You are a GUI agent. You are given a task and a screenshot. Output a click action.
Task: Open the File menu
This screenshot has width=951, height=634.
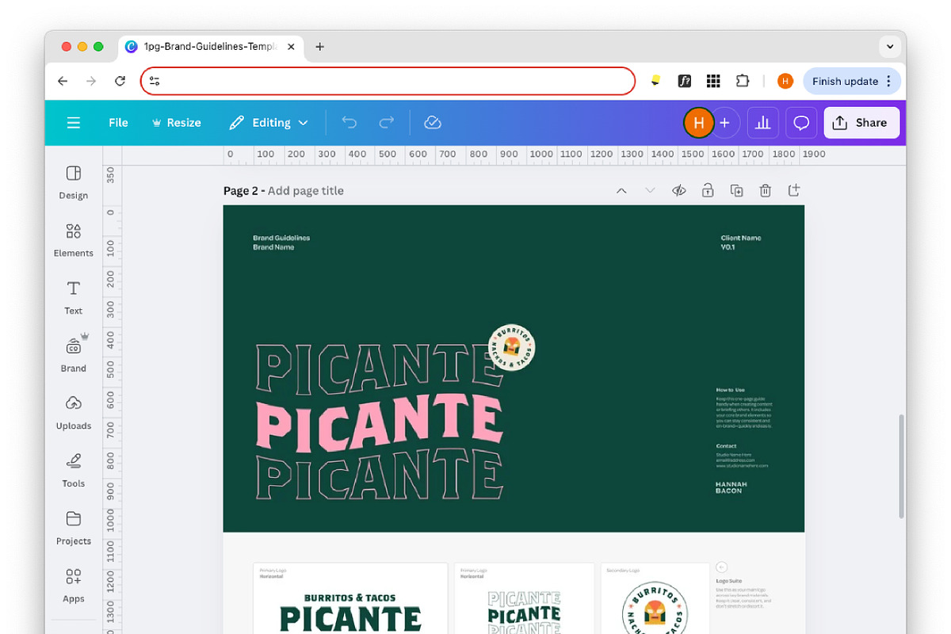[118, 123]
